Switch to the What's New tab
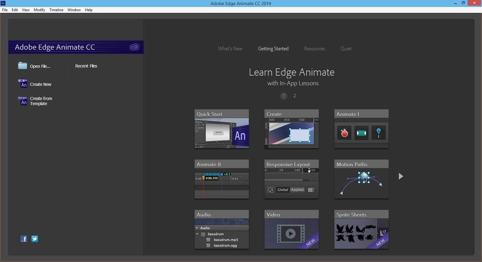The width and height of the screenshot is (482, 262). [x=230, y=49]
